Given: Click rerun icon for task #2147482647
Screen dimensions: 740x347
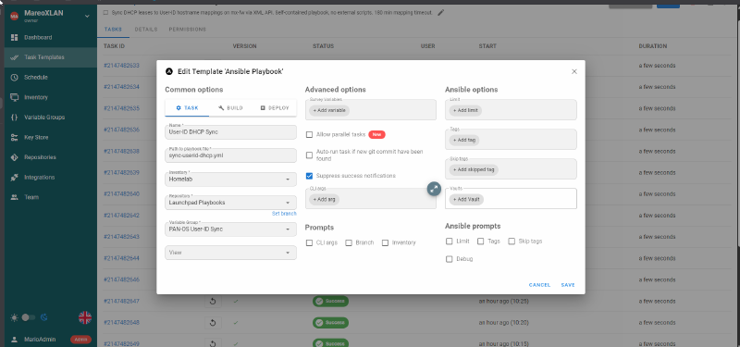Looking at the screenshot, I should pyautogui.click(x=213, y=302).
